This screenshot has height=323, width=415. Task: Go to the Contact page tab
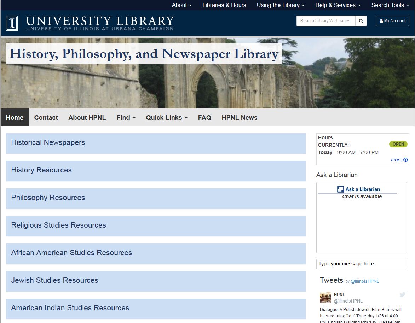[x=46, y=118]
